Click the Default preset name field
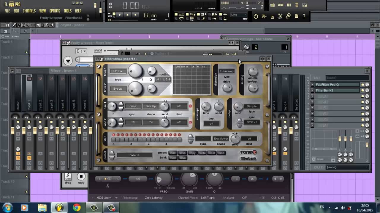This screenshot has width=380, height=213. click(134, 155)
